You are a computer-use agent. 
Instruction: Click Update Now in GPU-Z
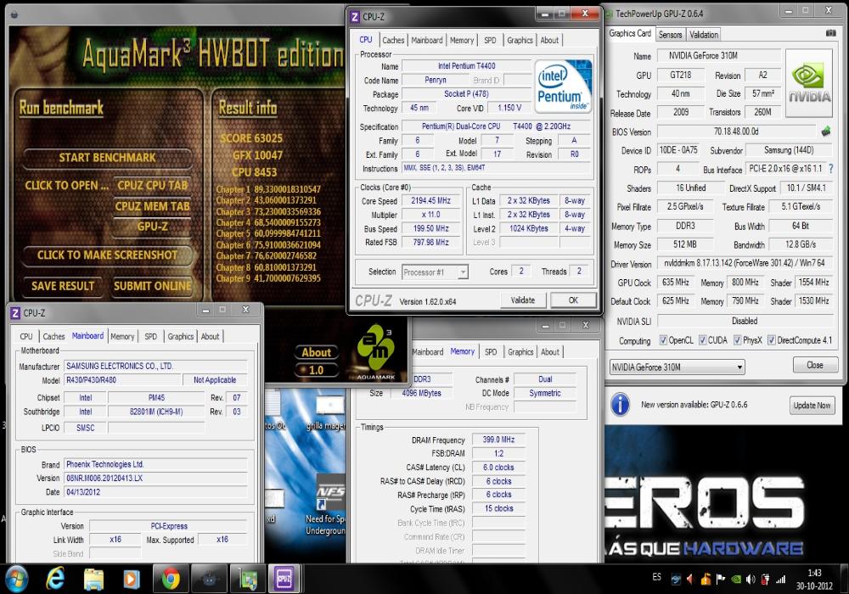[x=812, y=406]
